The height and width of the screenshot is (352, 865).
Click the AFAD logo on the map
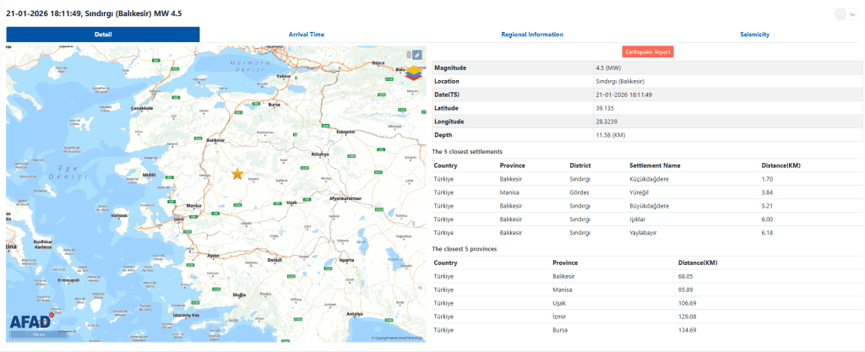32,322
